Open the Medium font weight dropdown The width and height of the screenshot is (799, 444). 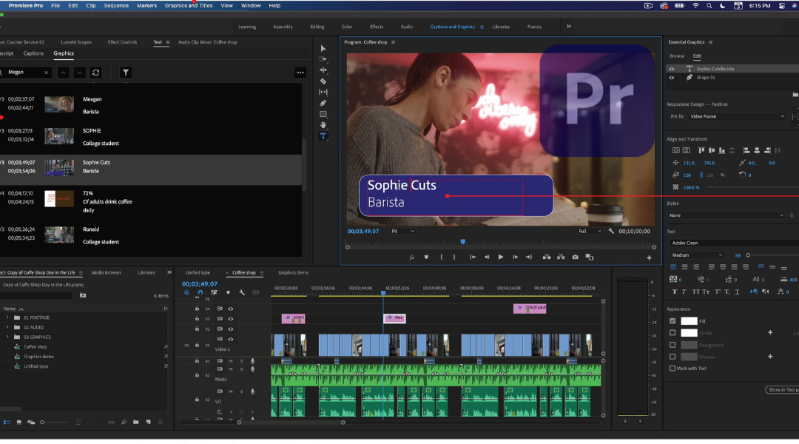(x=697, y=255)
